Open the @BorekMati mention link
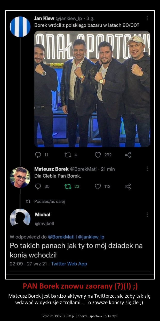 pos(61,237)
